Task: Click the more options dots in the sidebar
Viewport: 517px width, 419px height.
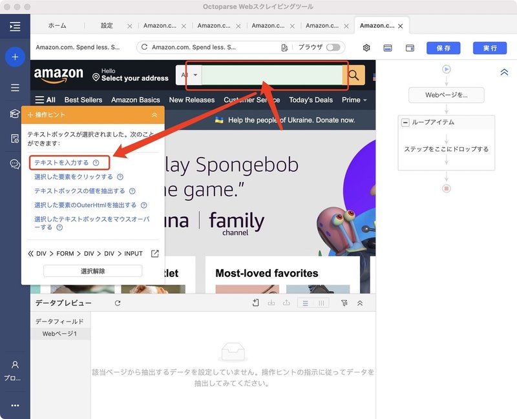Action: click(x=15, y=405)
